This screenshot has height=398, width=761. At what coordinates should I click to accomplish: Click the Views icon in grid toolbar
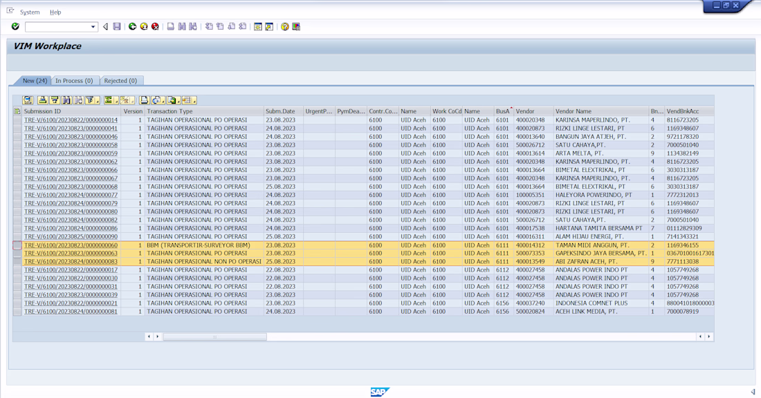pos(156,100)
